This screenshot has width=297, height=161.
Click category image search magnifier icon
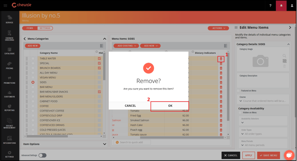(x=284, y=56)
